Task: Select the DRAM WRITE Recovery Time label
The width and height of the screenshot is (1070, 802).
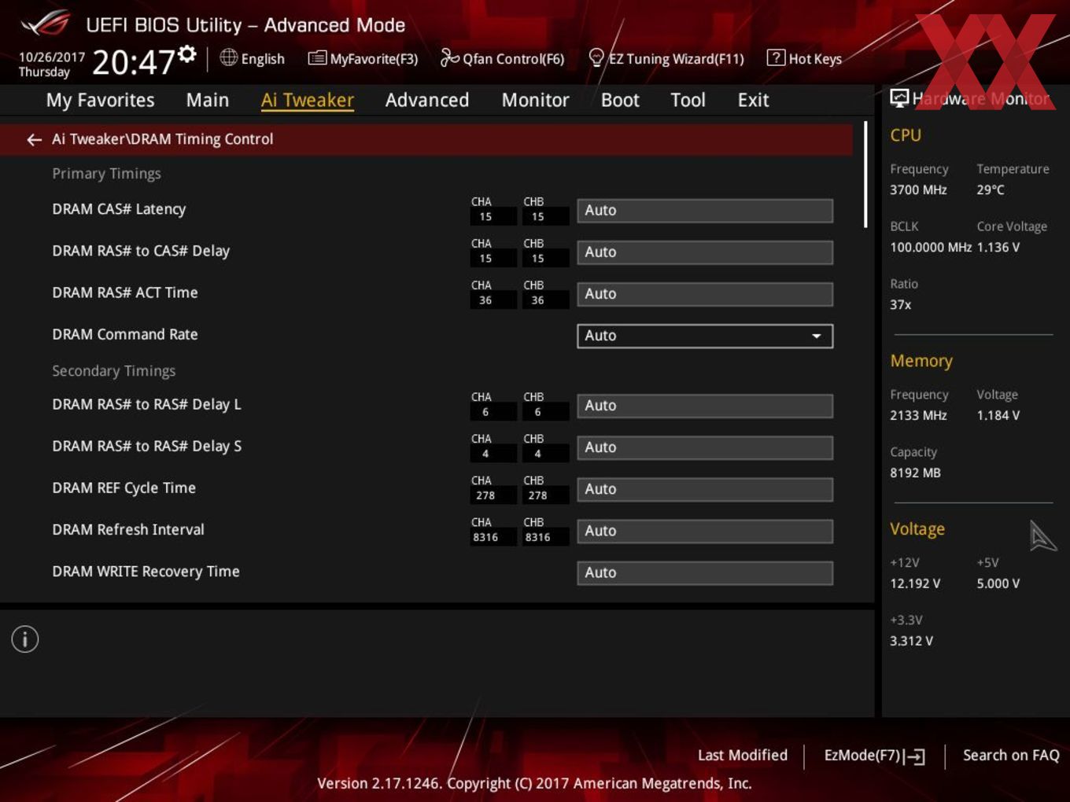Action: point(146,572)
